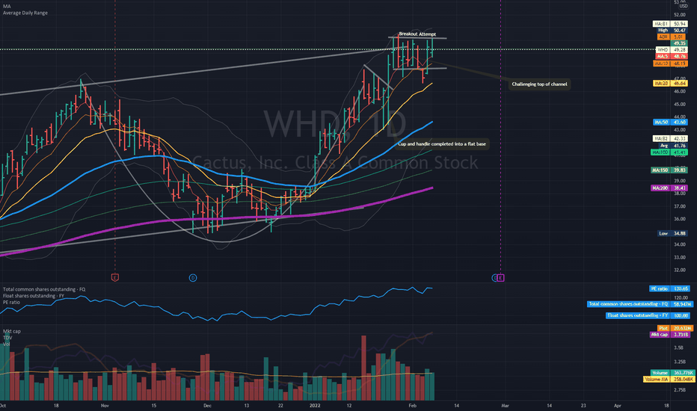Screen dimensions: 697x411
Task: Click the 2022 label on time axis
Action: pyautogui.click(x=315, y=406)
